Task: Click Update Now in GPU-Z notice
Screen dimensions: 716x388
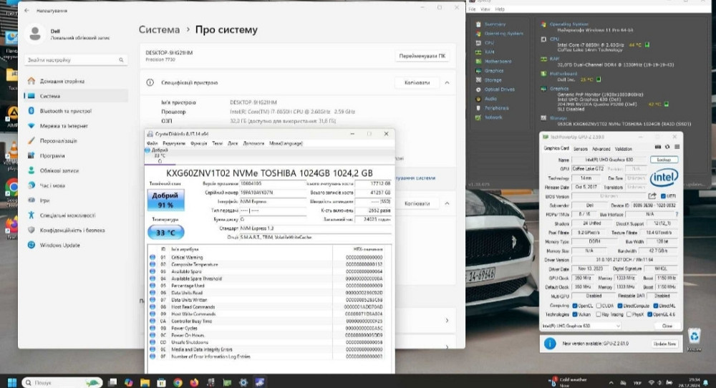Action: tap(664, 344)
